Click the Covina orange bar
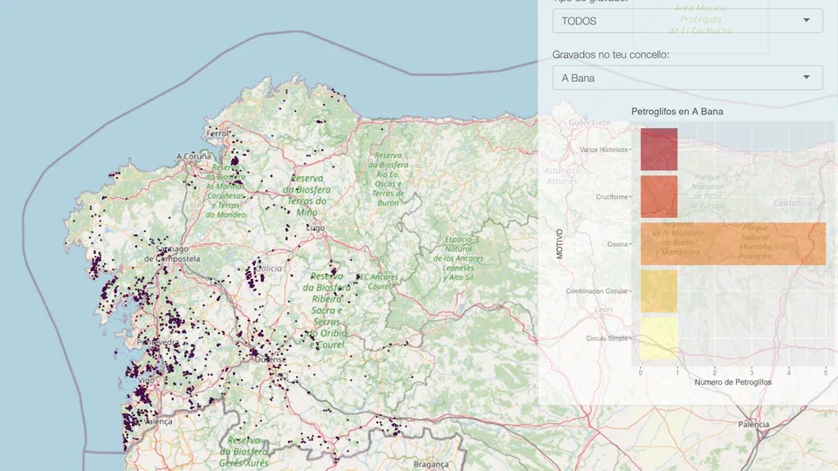Viewport: 838px width, 471px height. point(733,243)
